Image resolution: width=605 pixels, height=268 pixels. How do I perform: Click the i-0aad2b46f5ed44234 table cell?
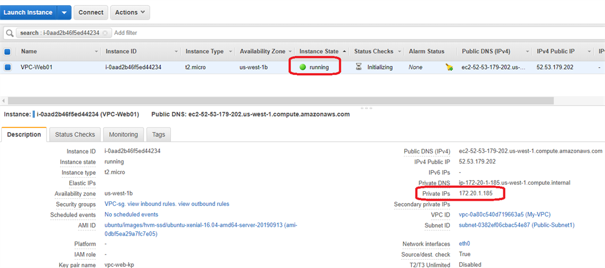point(133,67)
